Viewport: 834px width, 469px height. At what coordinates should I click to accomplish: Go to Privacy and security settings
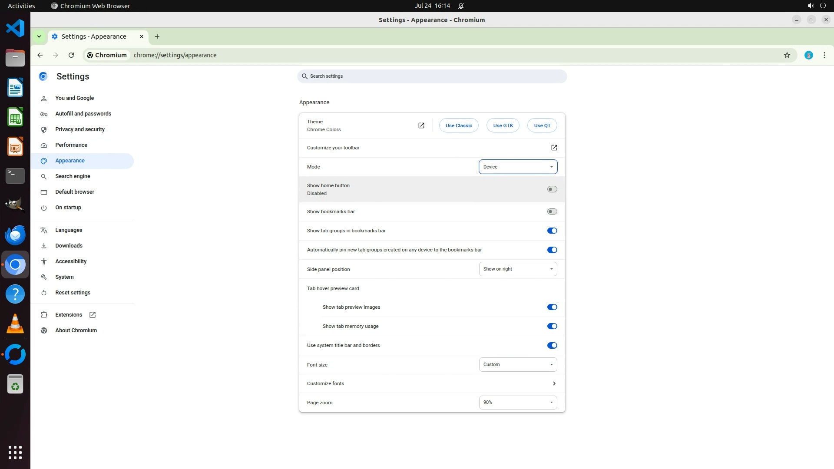(80, 129)
